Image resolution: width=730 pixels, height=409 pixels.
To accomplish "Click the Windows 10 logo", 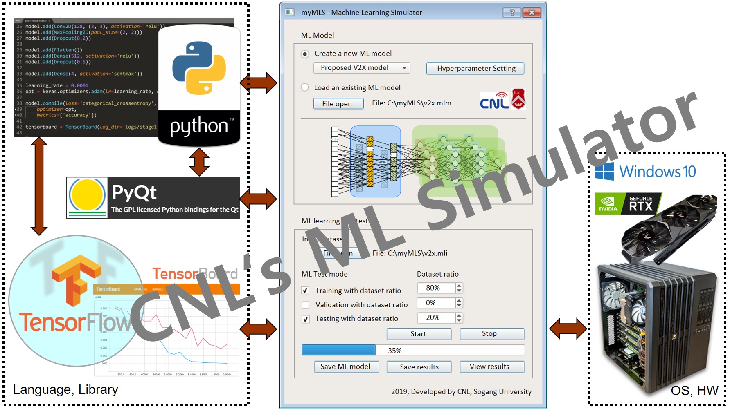I will click(645, 172).
